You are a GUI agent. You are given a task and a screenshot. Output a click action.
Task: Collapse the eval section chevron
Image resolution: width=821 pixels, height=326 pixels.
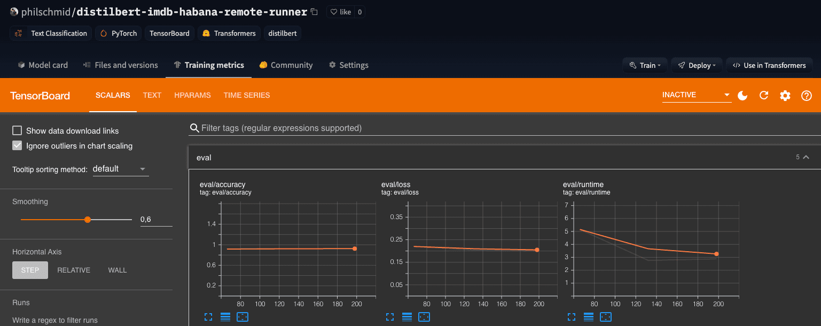(x=806, y=157)
